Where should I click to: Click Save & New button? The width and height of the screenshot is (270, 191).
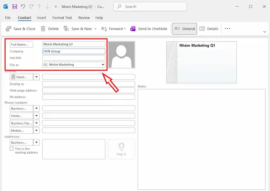coord(78,29)
